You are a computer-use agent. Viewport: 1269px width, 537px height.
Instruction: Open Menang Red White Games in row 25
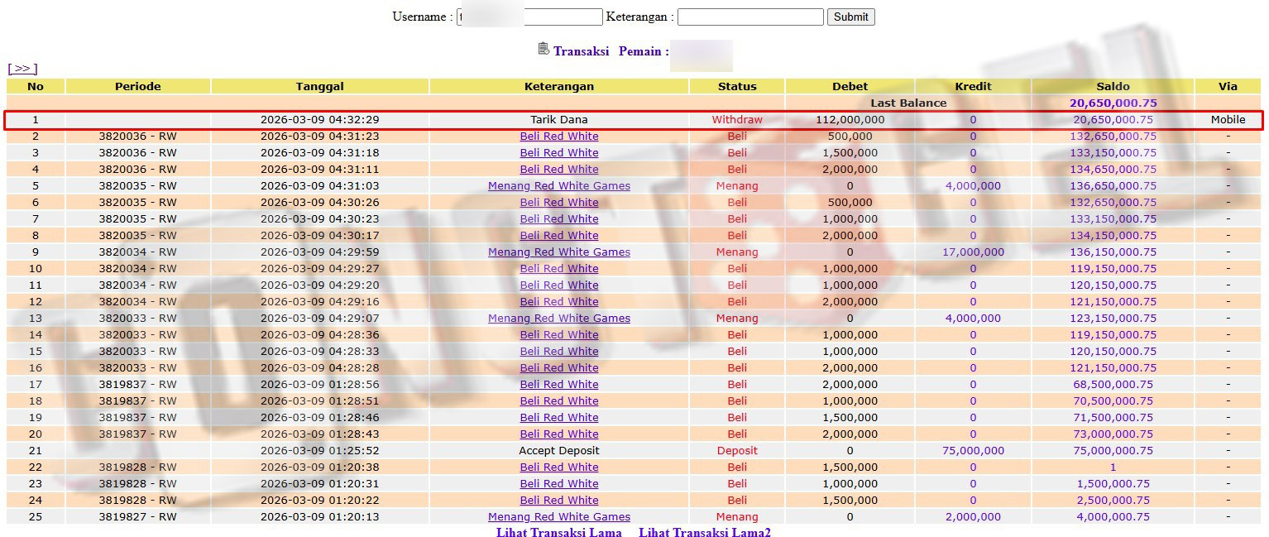click(x=558, y=516)
